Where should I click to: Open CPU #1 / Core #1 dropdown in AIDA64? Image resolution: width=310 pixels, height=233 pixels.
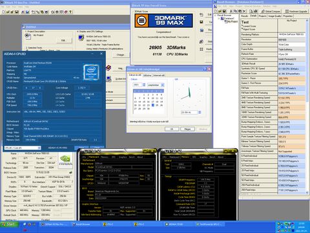(x=23, y=148)
